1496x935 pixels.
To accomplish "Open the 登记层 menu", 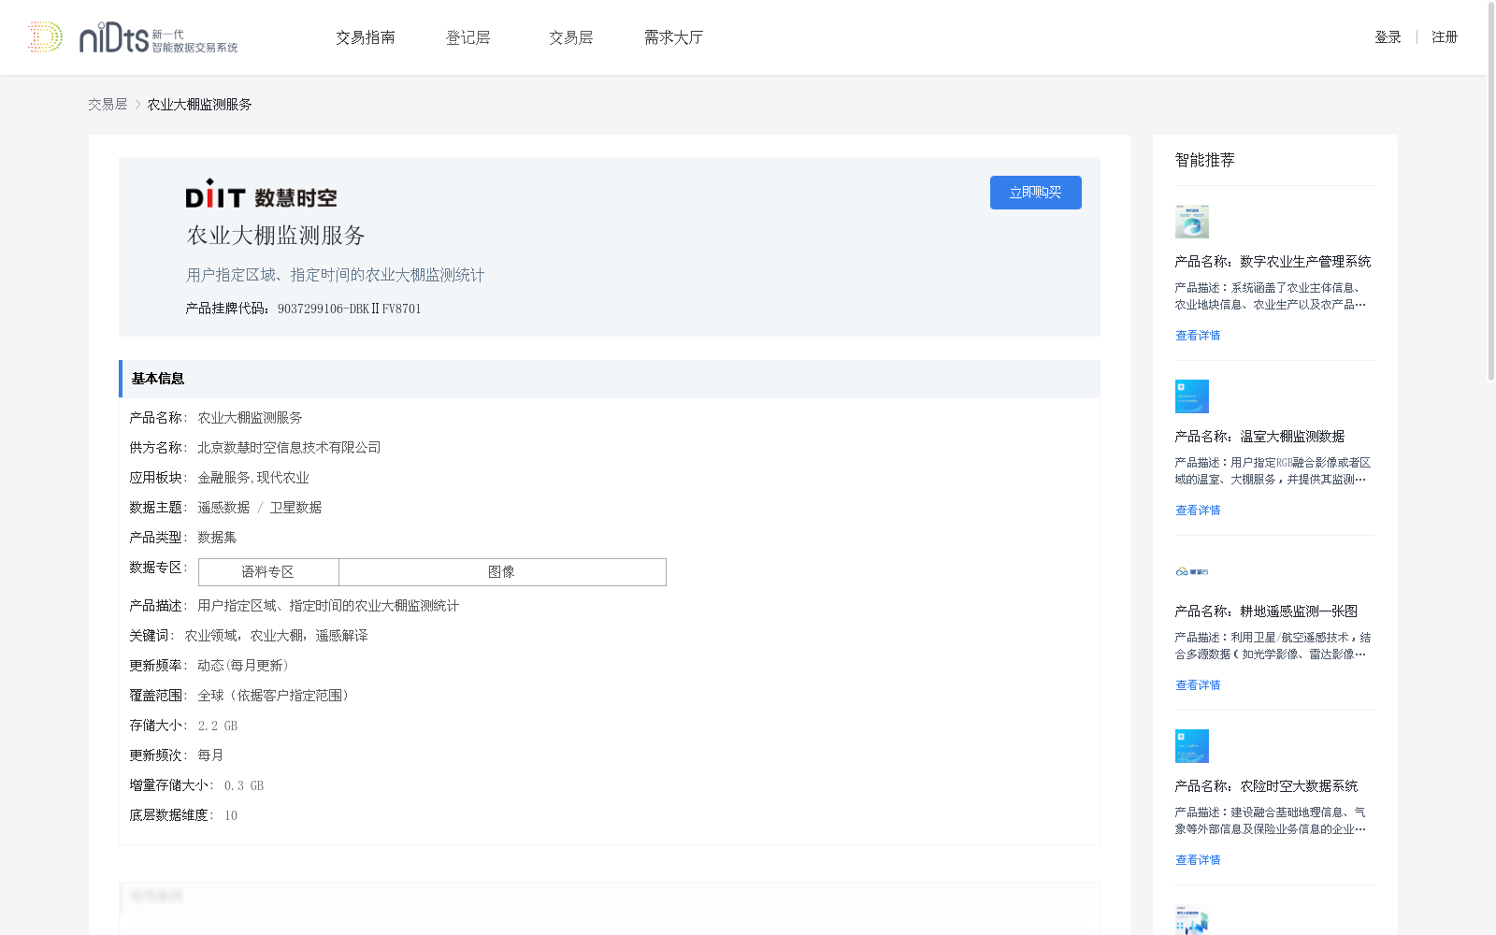I will pos(468,37).
